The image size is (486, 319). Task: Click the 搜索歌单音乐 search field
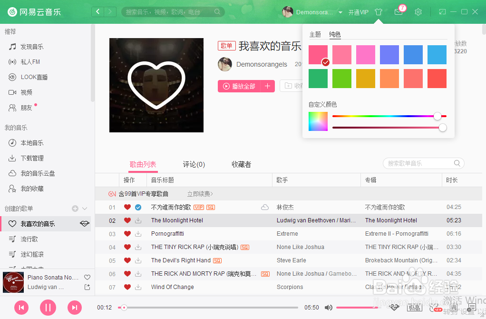[x=423, y=163]
